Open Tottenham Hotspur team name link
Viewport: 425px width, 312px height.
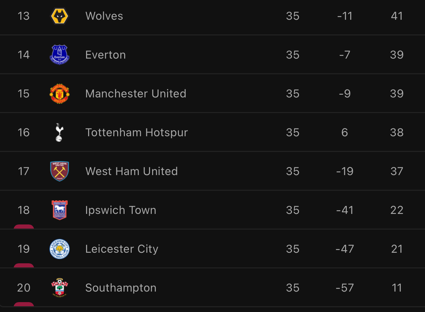pos(136,132)
